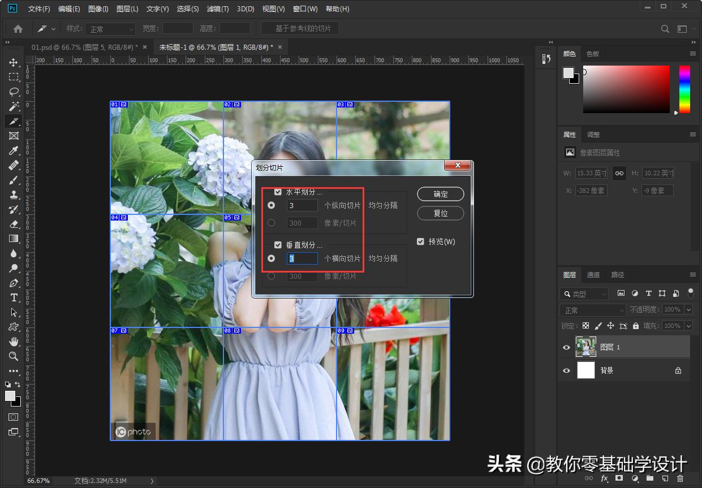
Task: Click the Delete layer trash icon
Action: tap(680, 478)
